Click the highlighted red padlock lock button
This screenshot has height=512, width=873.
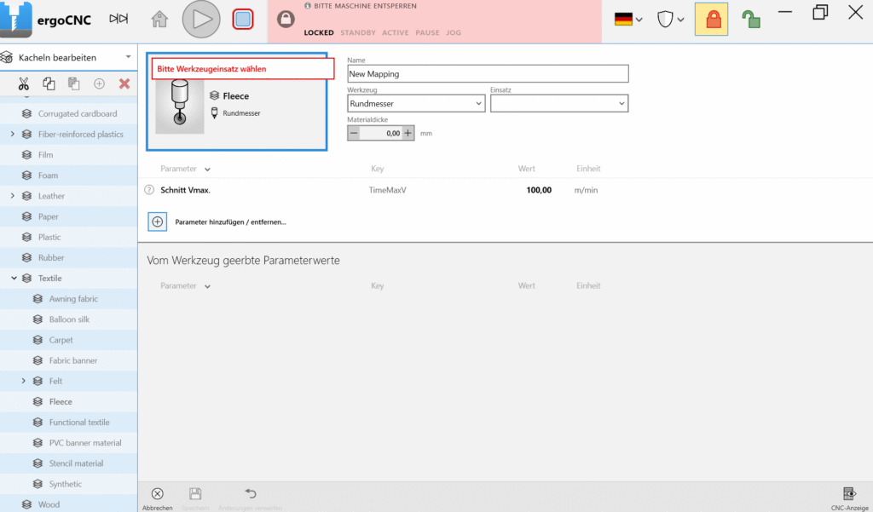click(711, 19)
